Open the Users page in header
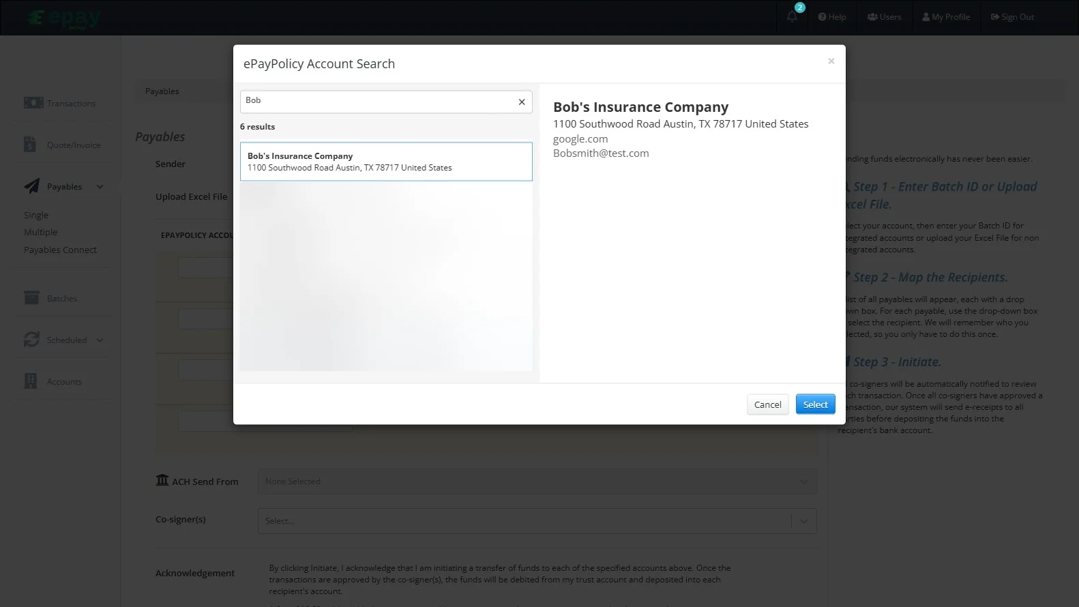 [x=884, y=17]
